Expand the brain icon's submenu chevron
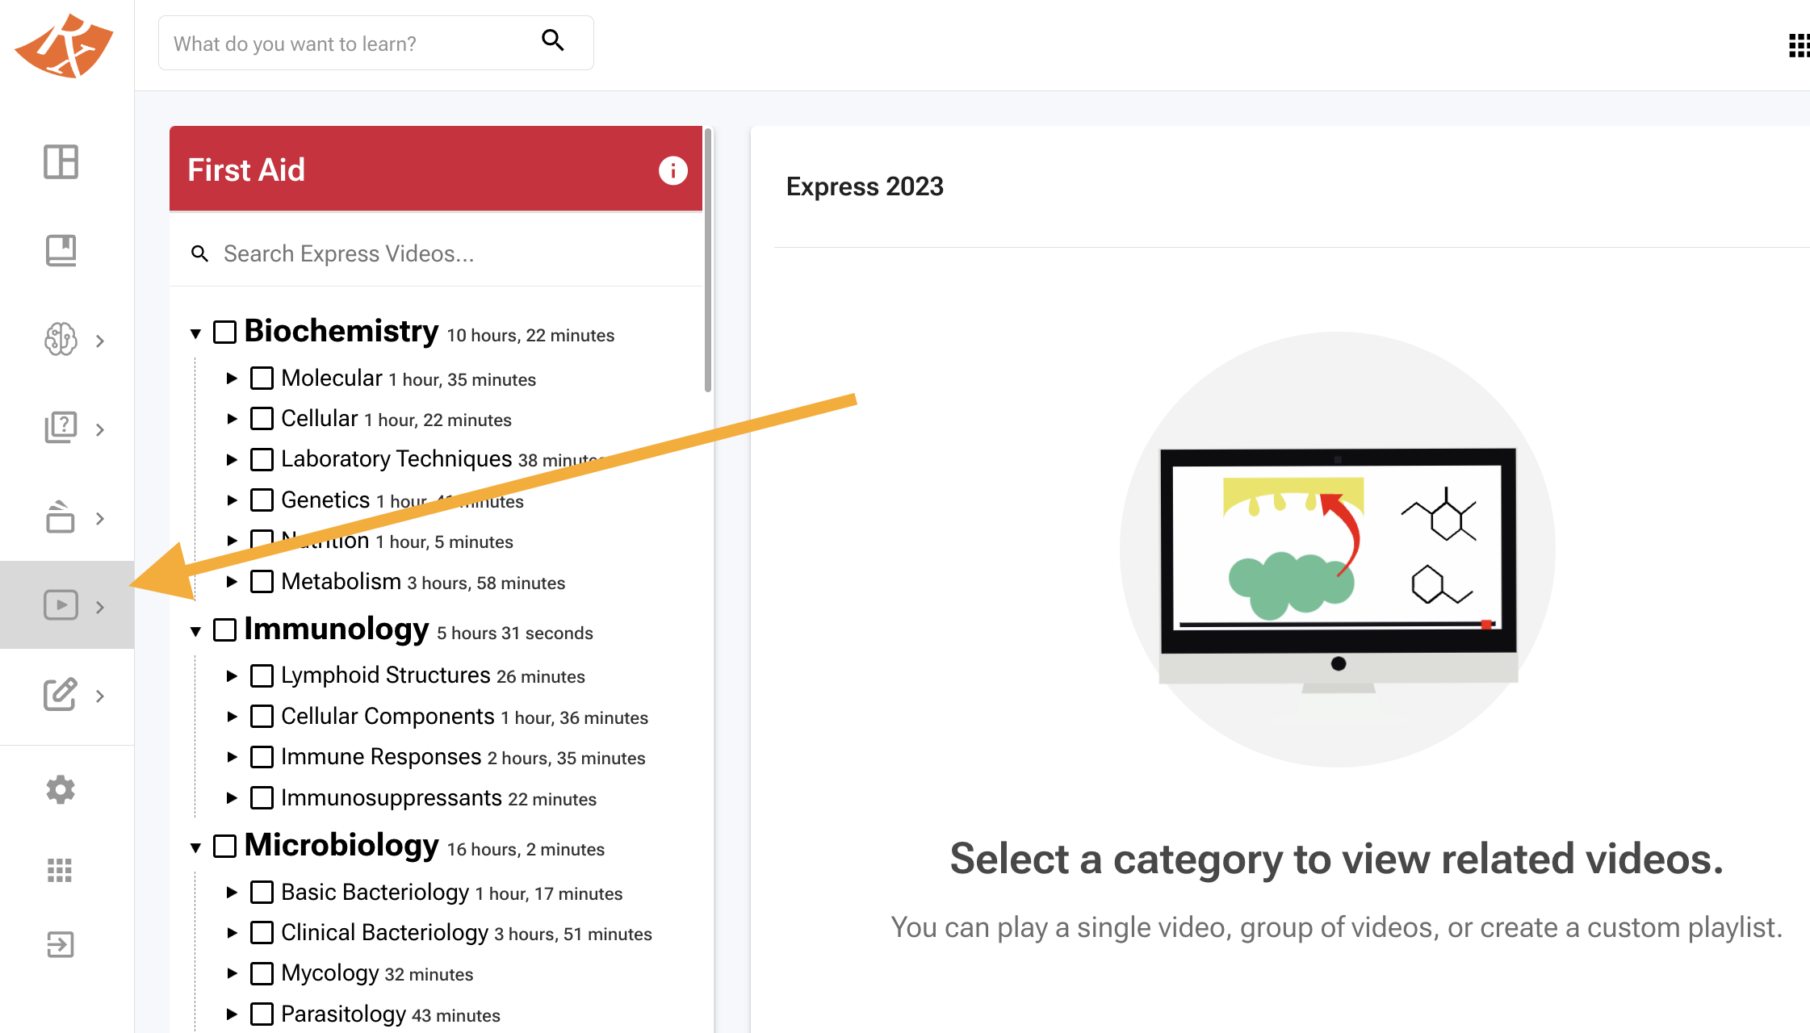The height and width of the screenshot is (1033, 1810). click(100, 341)
